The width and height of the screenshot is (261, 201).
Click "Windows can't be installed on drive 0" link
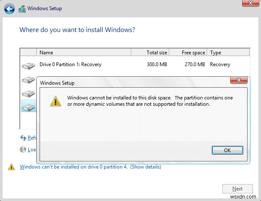[73, 167]
